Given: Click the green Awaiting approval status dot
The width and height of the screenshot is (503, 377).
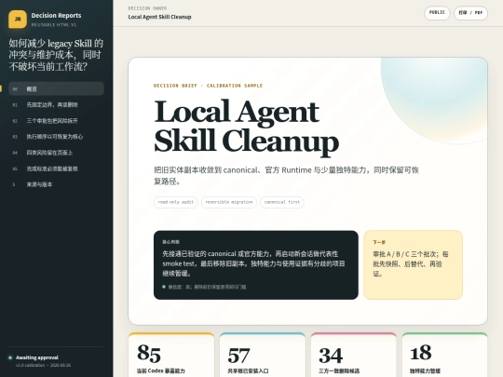Looking at the screenshot, I should pos(10,357).
